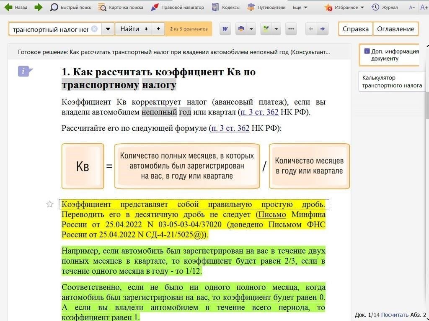
Task: Click the green forward arrow
Action: click(38, 7)
